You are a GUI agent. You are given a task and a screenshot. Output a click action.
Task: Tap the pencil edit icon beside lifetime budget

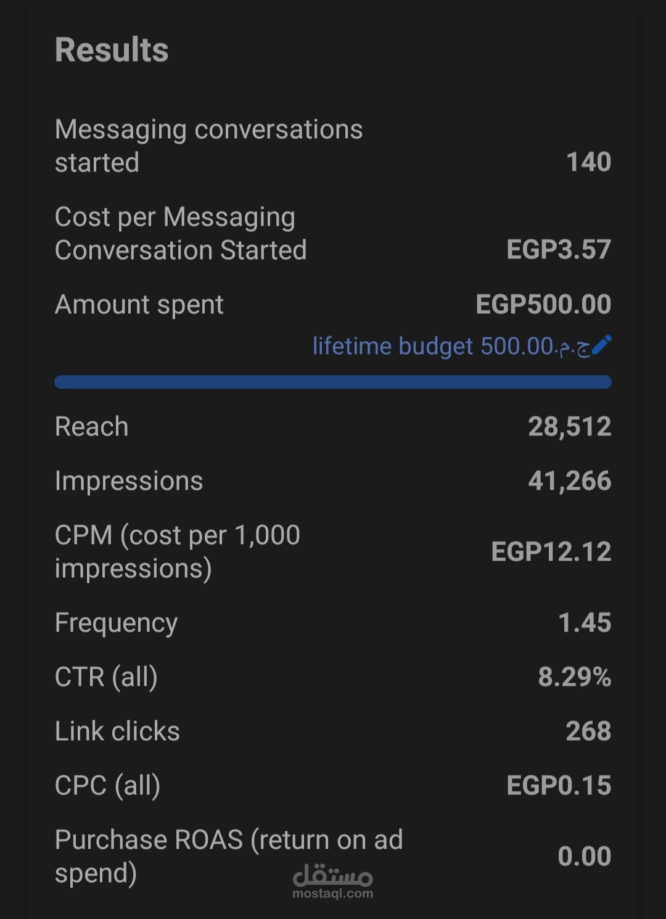[x=601, y=345]
